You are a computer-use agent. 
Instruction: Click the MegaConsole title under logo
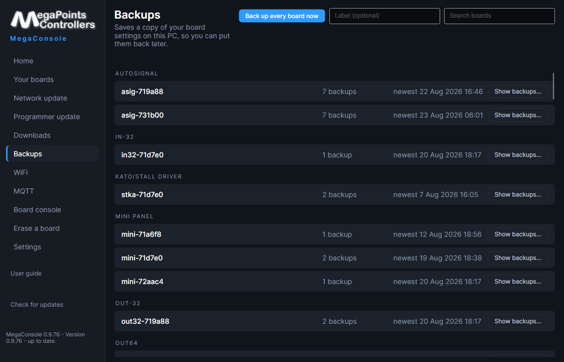click(x=38, y=38)
